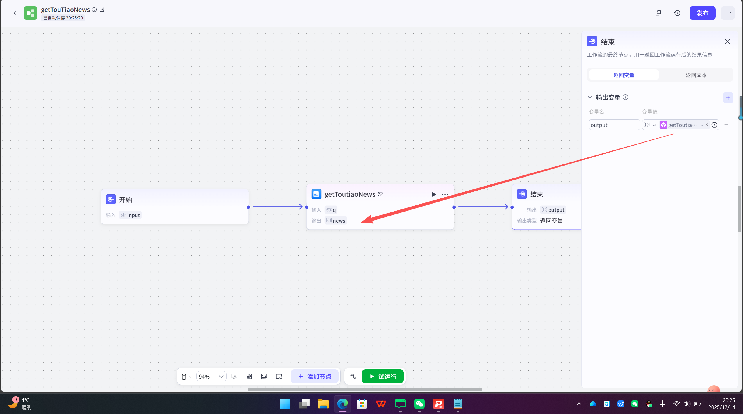Open version history clock icon
Image resolution: width=743 pixels, height=414 pixels.
pyautogui.click(x=677, y=13)
